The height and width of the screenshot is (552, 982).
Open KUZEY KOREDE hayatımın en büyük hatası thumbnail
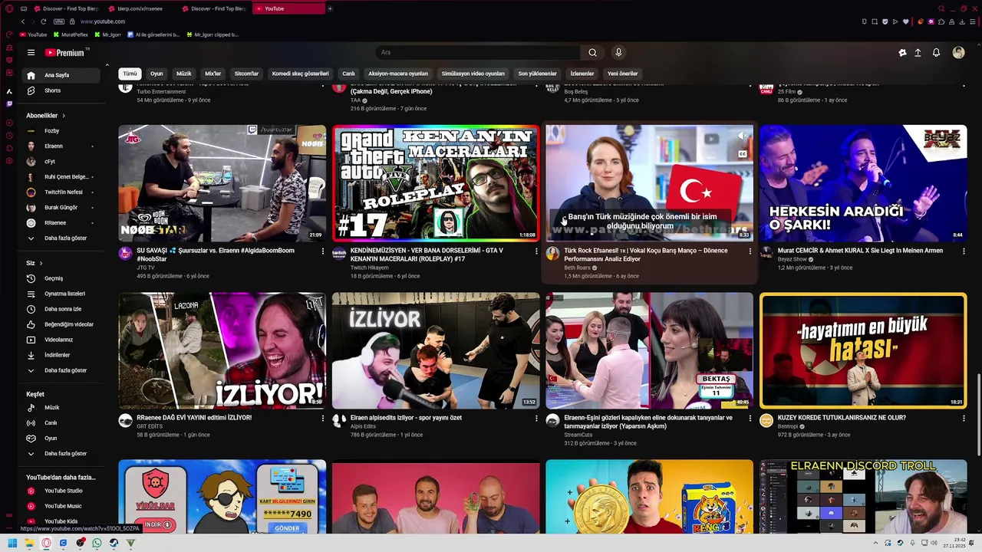(x=863, y=350)
